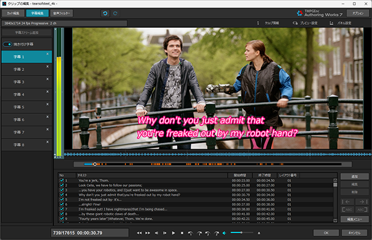Open the clip information icon

pos(258,23)
